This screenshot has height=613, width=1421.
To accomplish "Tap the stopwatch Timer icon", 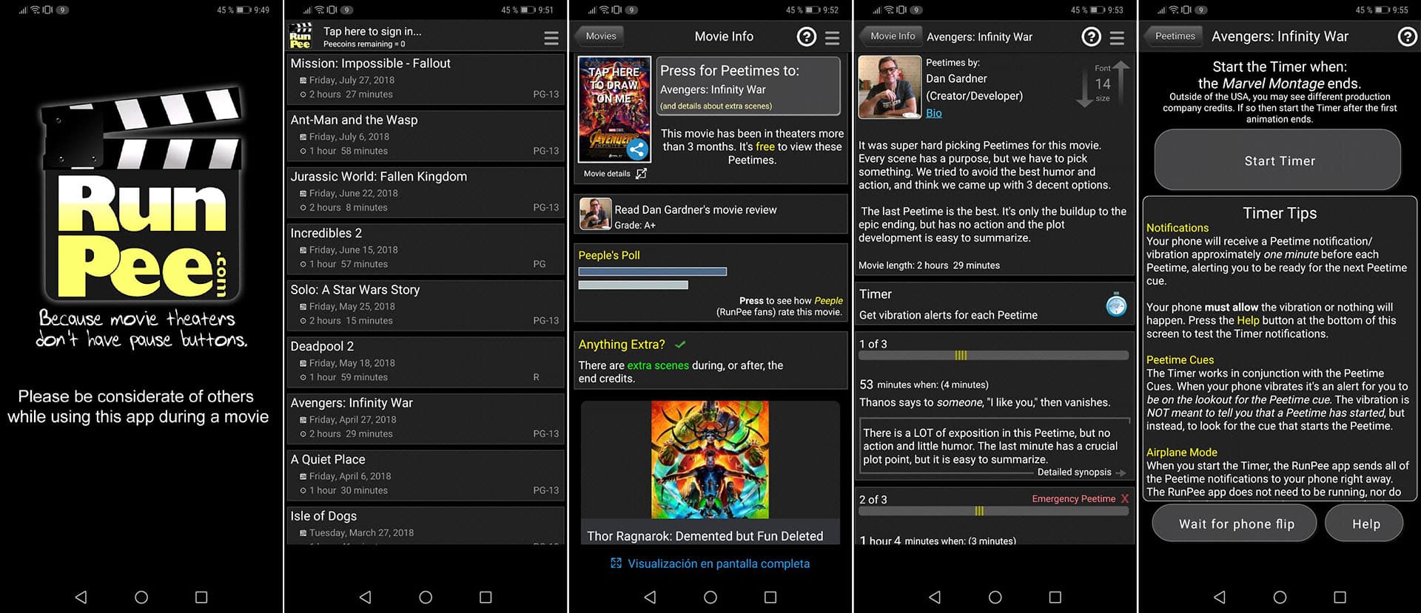I will 1116,305.
